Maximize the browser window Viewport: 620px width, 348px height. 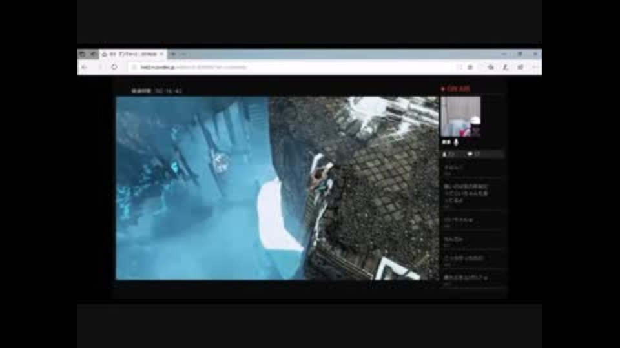(x=519, y=54)
